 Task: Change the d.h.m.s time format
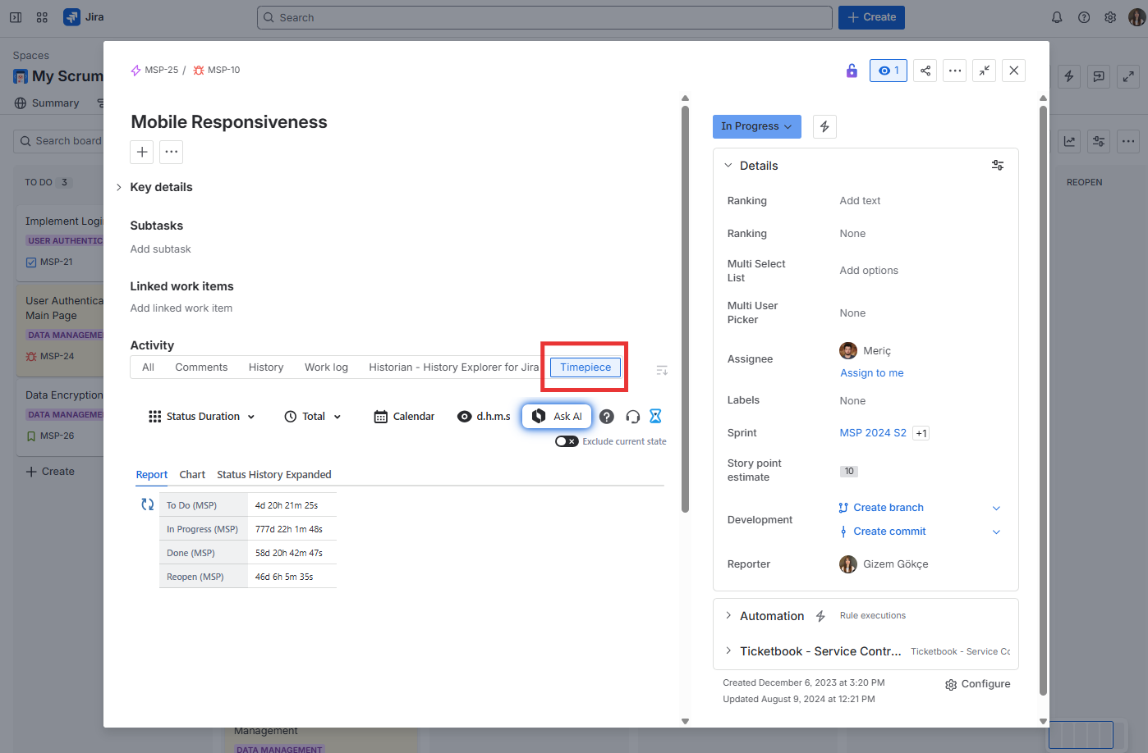tap(484, 417)
